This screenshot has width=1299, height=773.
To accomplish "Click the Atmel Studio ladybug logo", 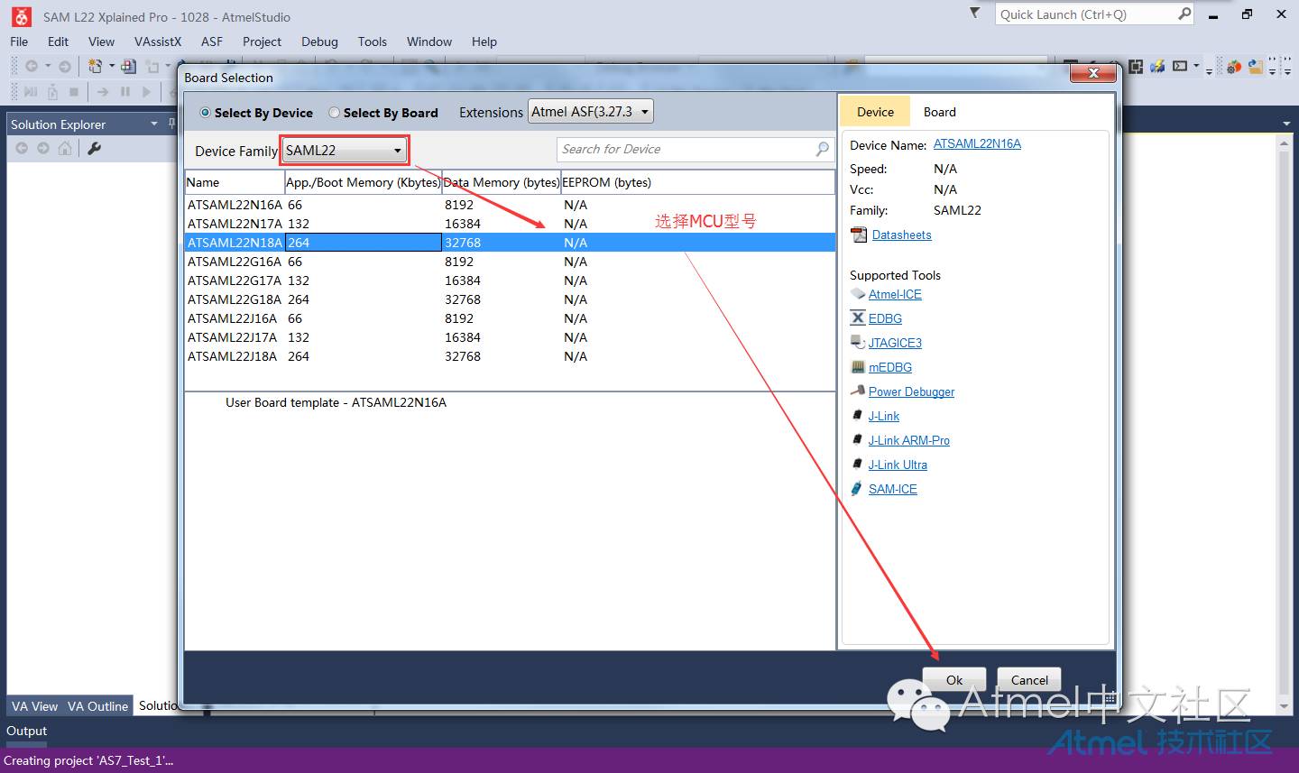I will click(21, 16).
